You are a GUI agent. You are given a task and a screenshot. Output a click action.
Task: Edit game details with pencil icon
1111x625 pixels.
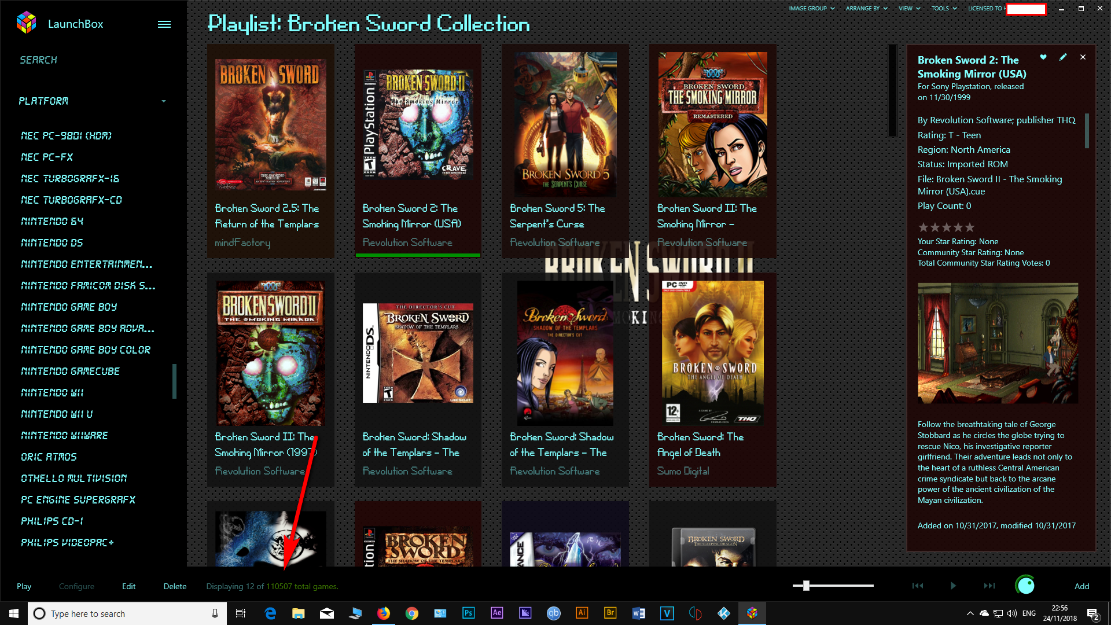[x=1063, y=57]
